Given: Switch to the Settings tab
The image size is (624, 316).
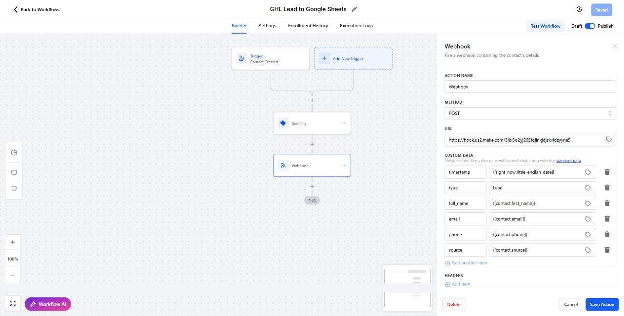Looking at the screenshot, I should point(267,26).
